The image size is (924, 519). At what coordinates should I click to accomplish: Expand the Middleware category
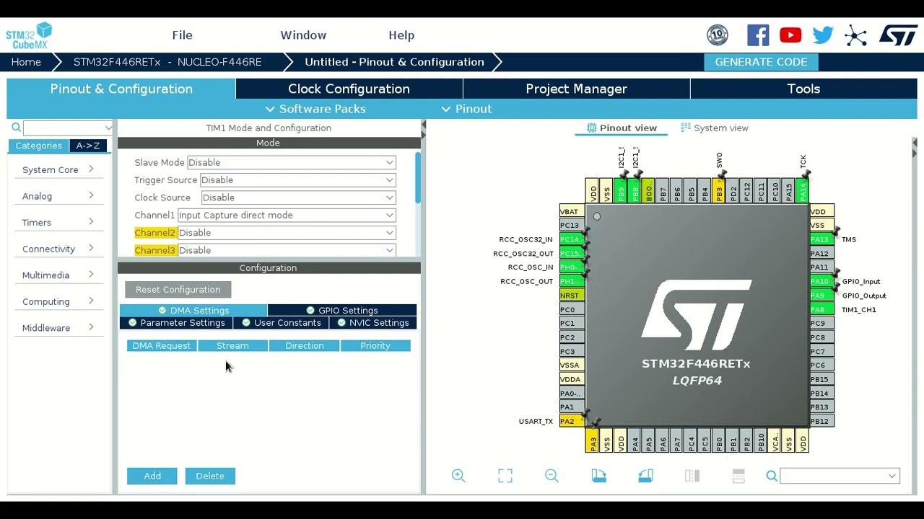point(58,327)
